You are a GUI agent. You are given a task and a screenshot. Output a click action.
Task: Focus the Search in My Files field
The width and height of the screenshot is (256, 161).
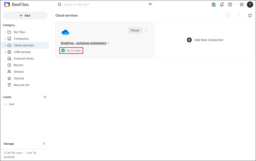click(x=105, y=4)
